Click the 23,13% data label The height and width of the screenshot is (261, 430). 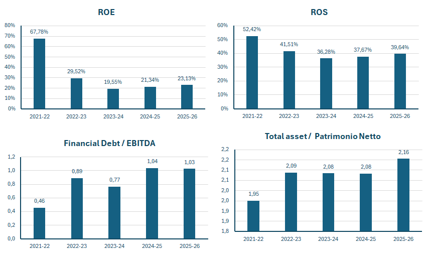pyautogui.click(x=187, y=78)
